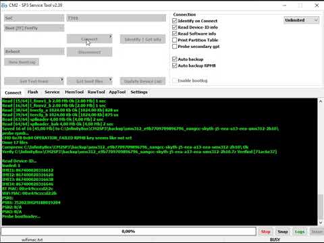Open the AppTool tab
Screen dimensions: 324x243
[117, 92]
